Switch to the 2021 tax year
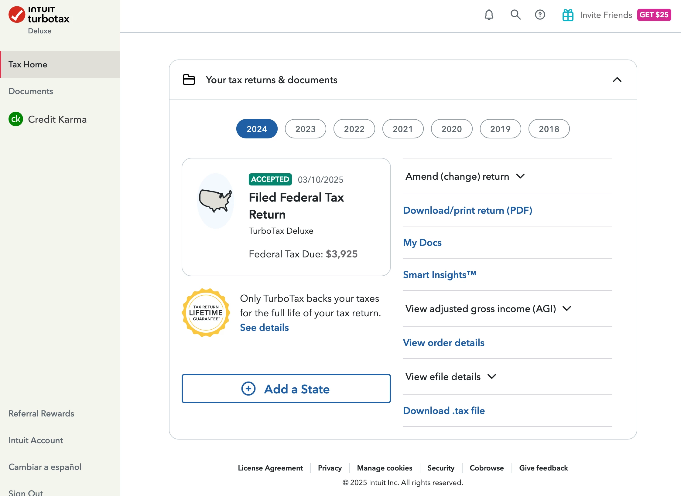This screenshot has height=496, width=681. tap(402, 129)
